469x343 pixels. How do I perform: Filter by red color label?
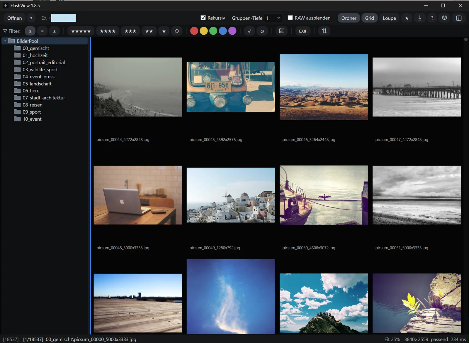click(x=194, y=31)
